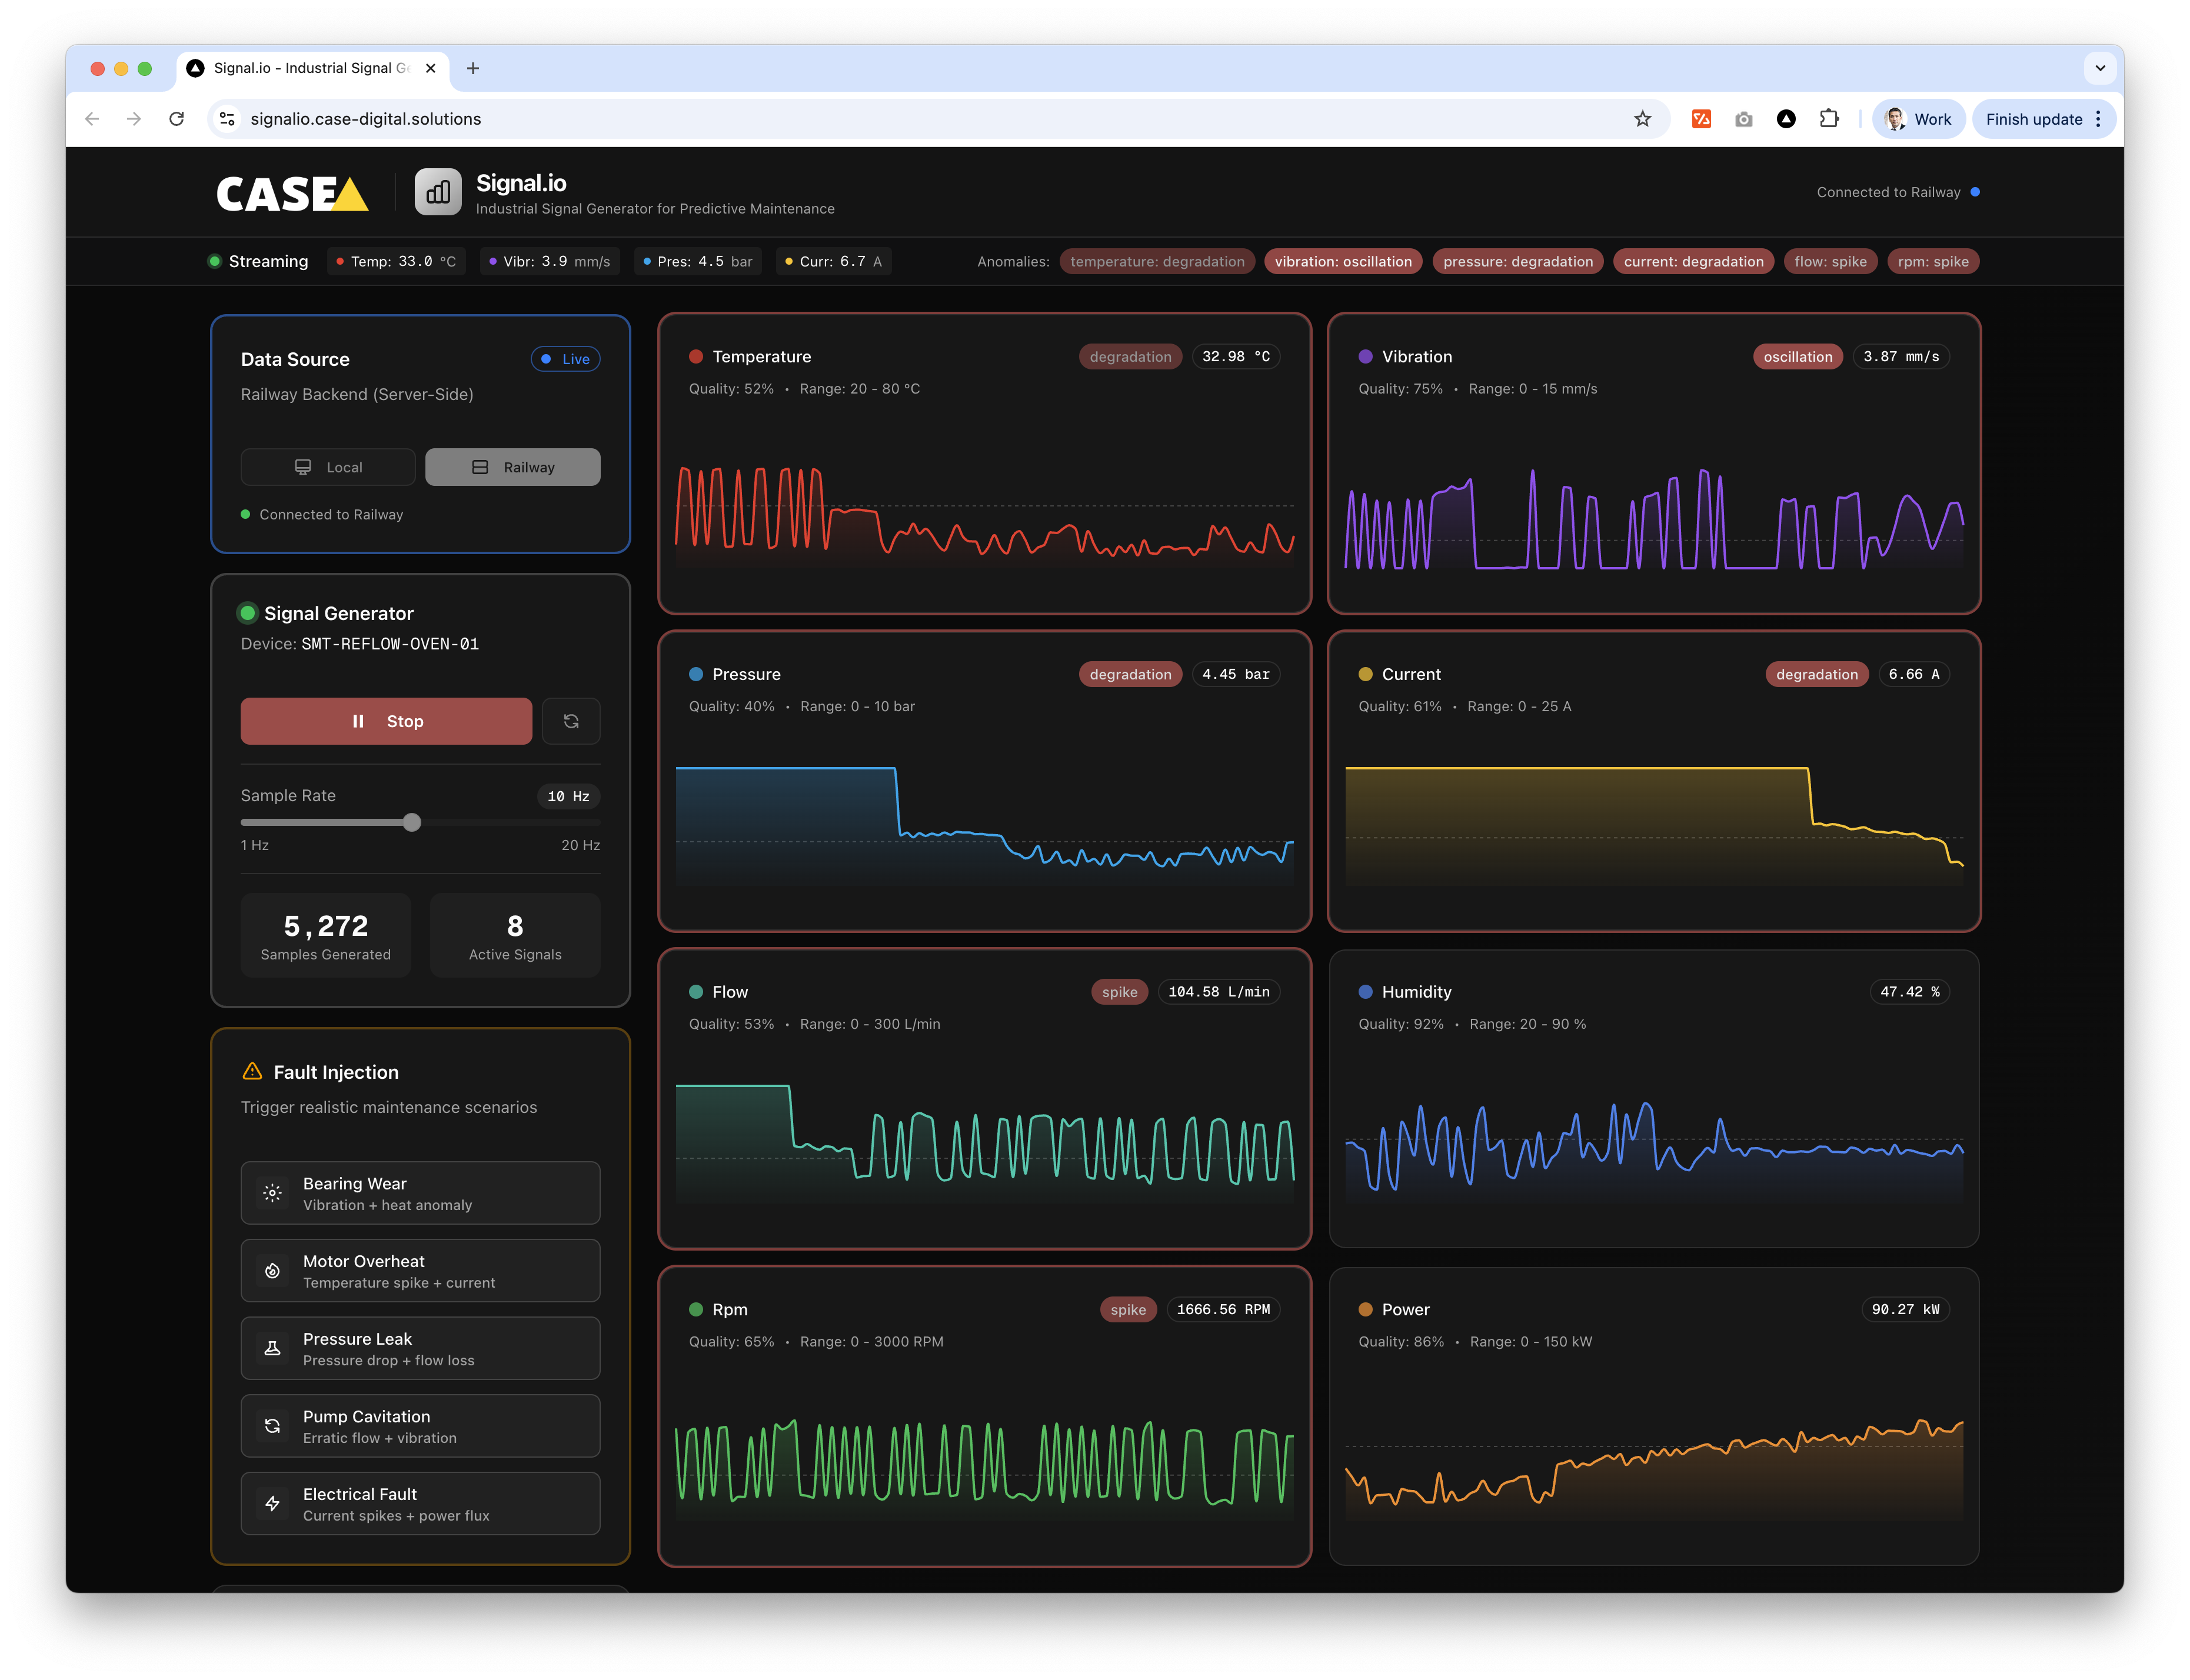The height and width of the screenshot is (1680, 2190).
Task: Click the Signal.io chart logo icon
Action: pyautogui.click(x=437, y=191)
